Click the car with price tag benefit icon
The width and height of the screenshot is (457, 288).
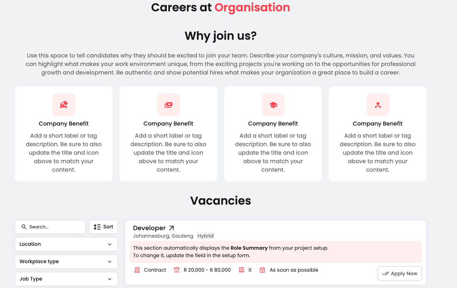(64, 105)
